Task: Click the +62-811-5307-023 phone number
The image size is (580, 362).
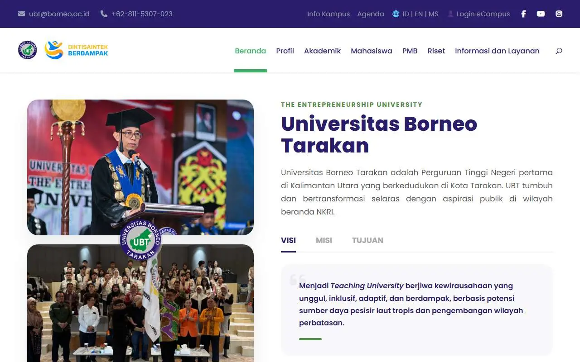Action: [x=142, y=14]
